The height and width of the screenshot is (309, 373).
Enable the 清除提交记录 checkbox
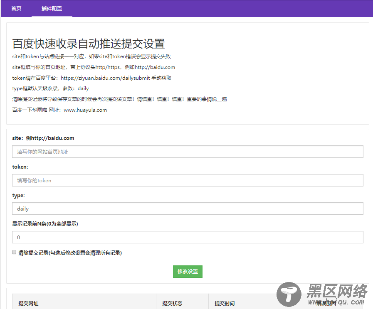tap(14, 252)
